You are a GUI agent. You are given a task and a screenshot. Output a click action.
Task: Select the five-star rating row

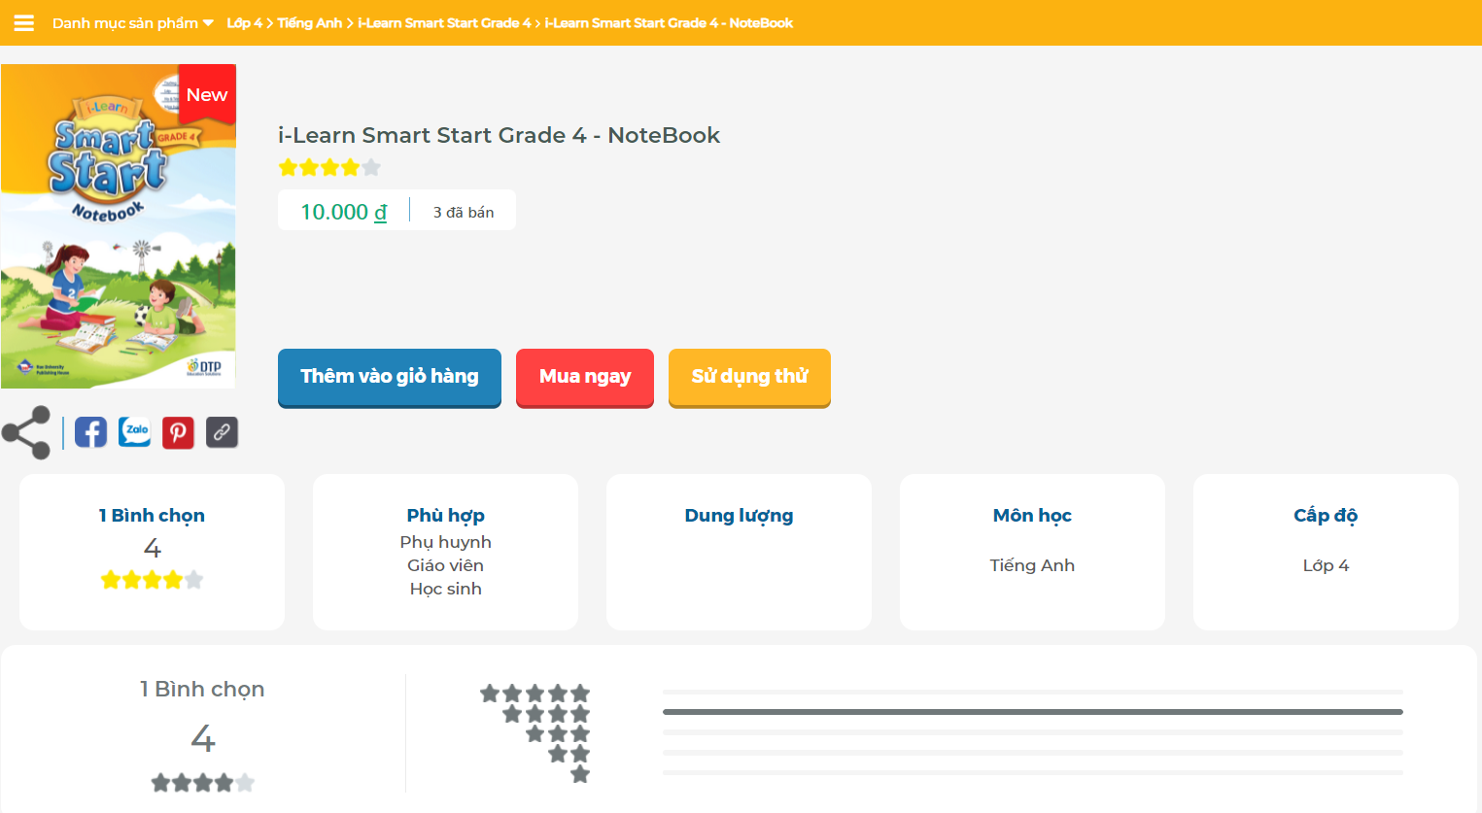coord(535,693)
